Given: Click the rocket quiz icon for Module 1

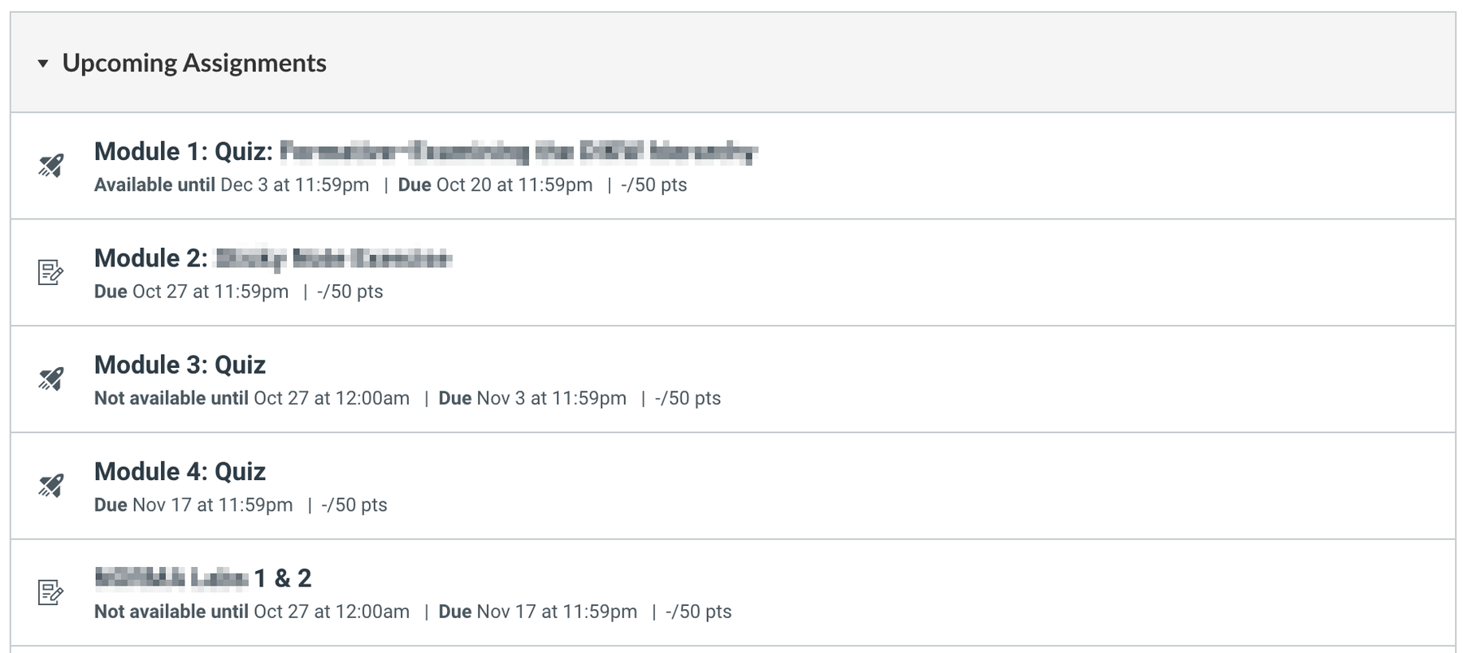Looking at the screenshot, I should [x=50, y=166].
